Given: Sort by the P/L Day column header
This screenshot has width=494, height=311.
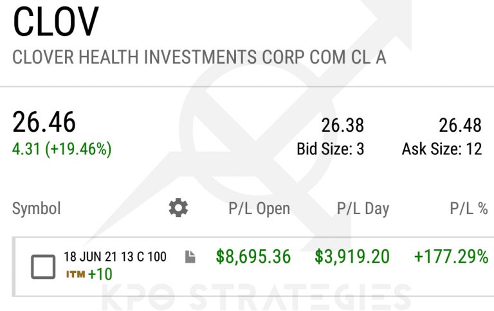Looking at the screenshot, I should (363, 208).
